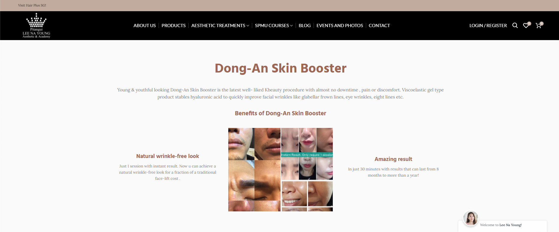Open the Aesthetic Treatments menu label
This screenshot has height=232, width=559.
tap(218, 26)
